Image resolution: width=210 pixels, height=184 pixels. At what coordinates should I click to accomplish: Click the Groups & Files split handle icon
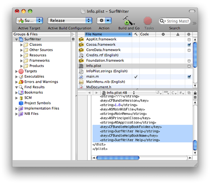pyautogui.click(x=73, y=34)
